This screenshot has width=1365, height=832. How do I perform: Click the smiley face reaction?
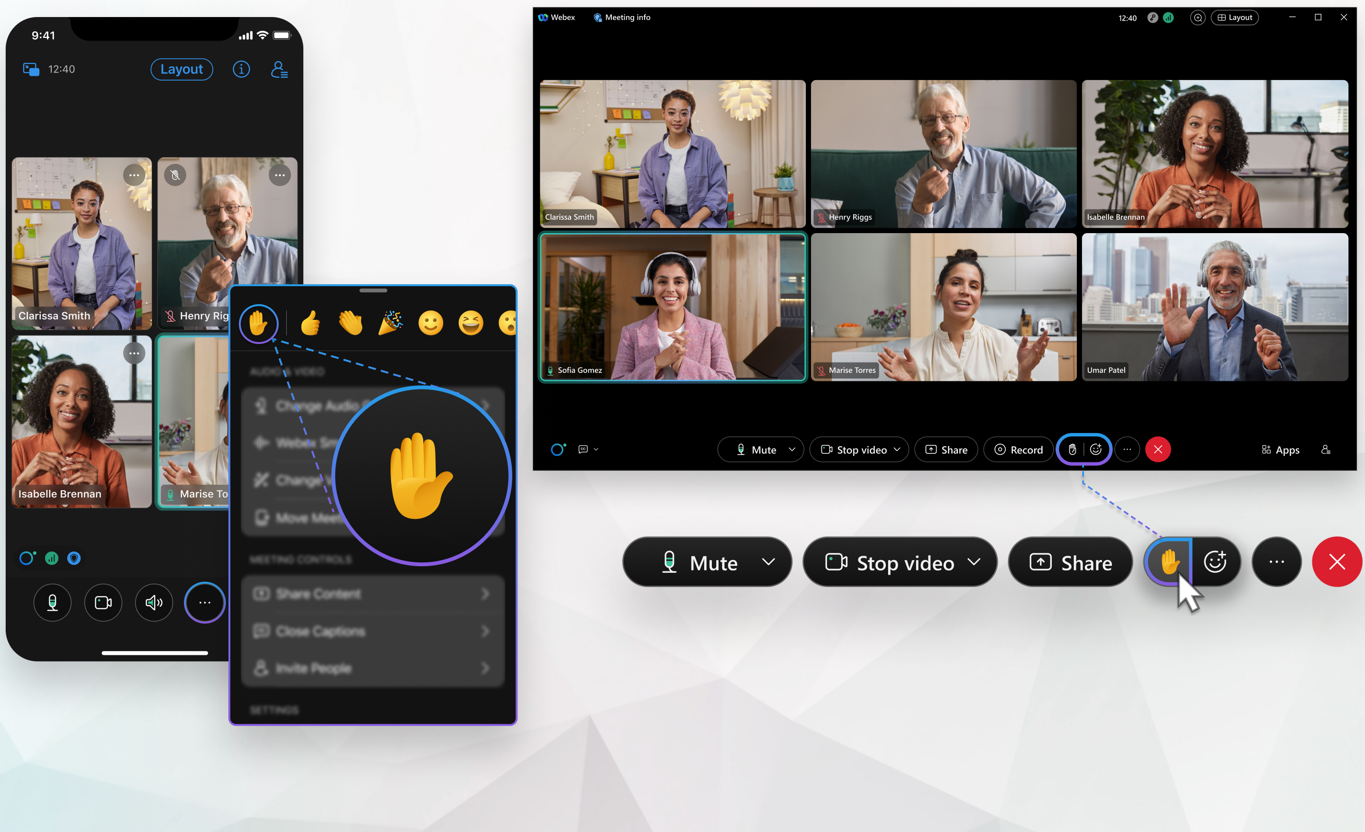pyautogui.click(x=429, y=323)
